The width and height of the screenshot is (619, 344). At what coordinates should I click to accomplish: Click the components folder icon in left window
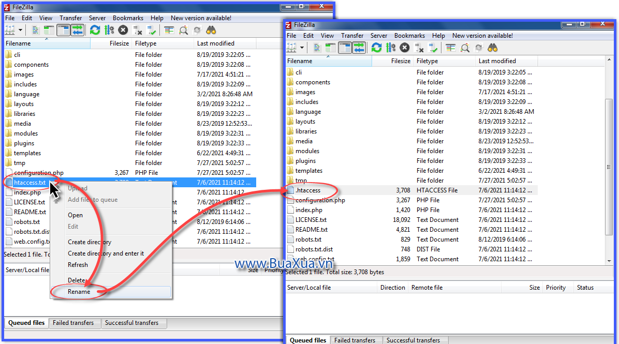pyautogui.click(x=9, y=64)
